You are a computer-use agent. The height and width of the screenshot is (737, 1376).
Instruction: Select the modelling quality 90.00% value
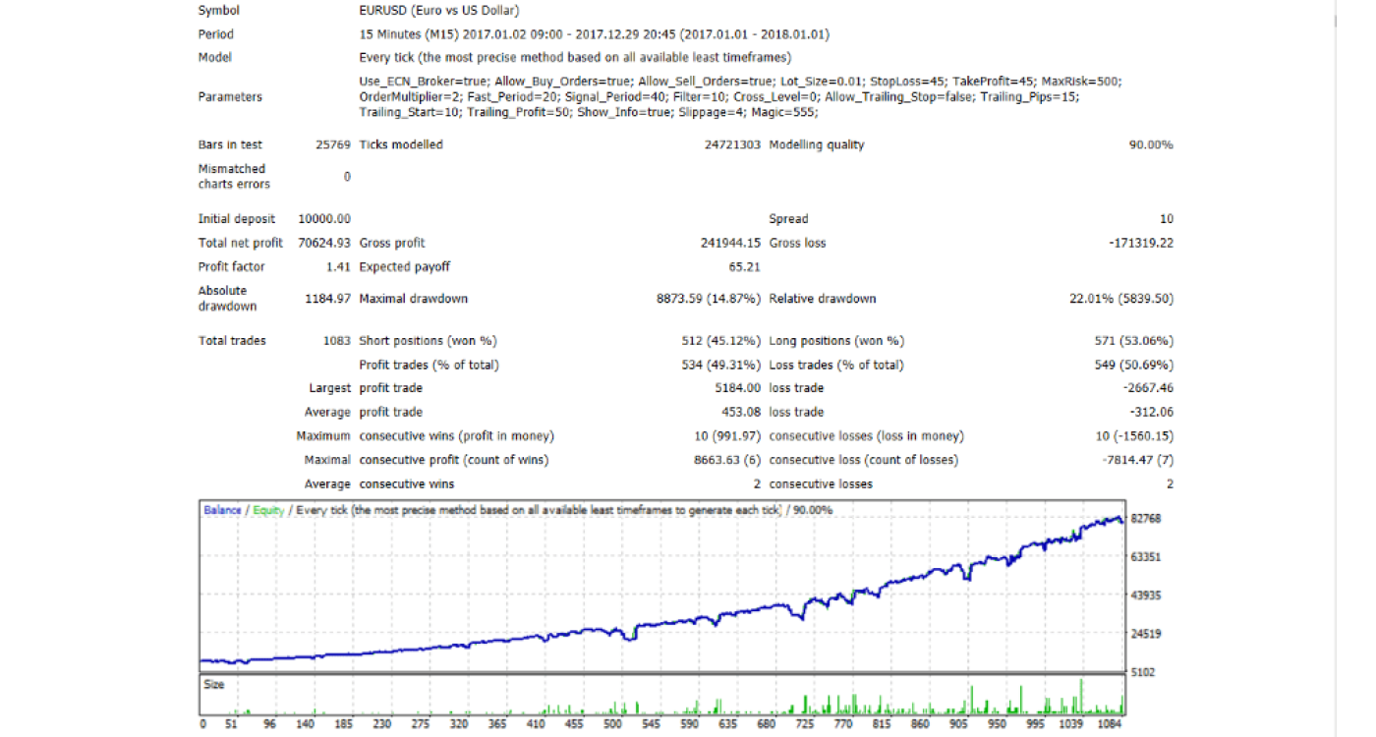(x=1150, y=144)
